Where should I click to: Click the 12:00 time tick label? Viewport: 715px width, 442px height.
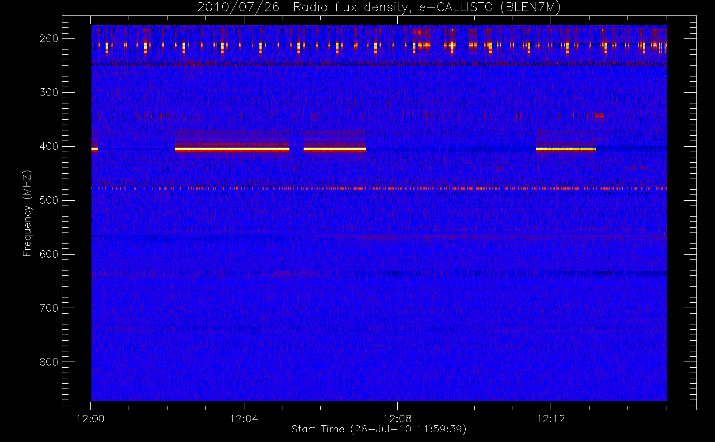91,419
